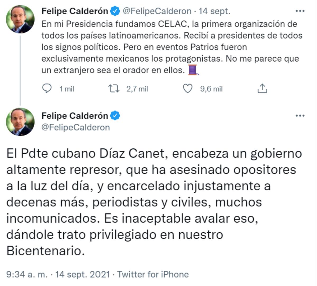Share the first tweet via share icon

point(262,89)
